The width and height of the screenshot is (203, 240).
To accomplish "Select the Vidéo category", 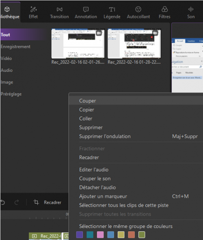I will pos(6,58).
